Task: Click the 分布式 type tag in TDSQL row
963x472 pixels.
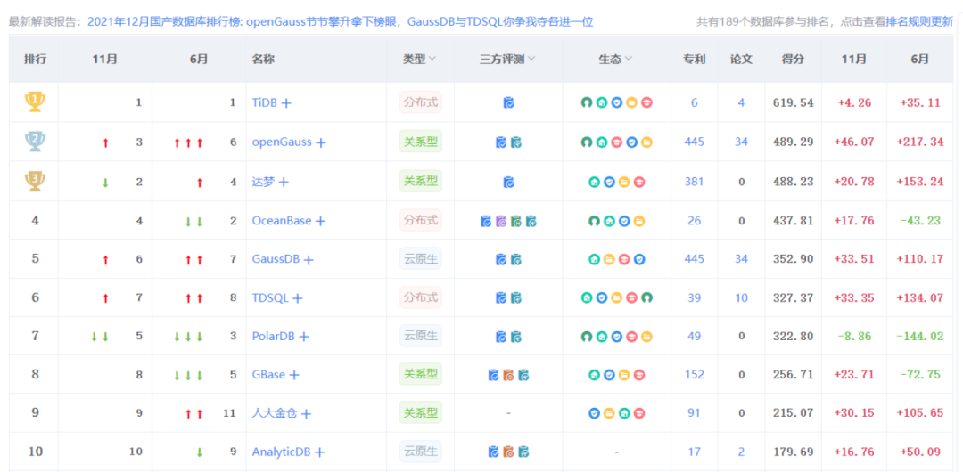Action: pyautogui.click(x=421, y=297)
